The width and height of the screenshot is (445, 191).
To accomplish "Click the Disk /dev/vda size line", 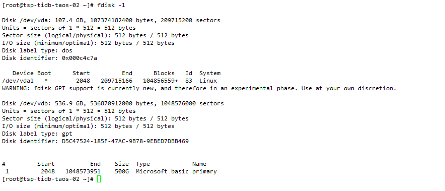I will [111, 21].
